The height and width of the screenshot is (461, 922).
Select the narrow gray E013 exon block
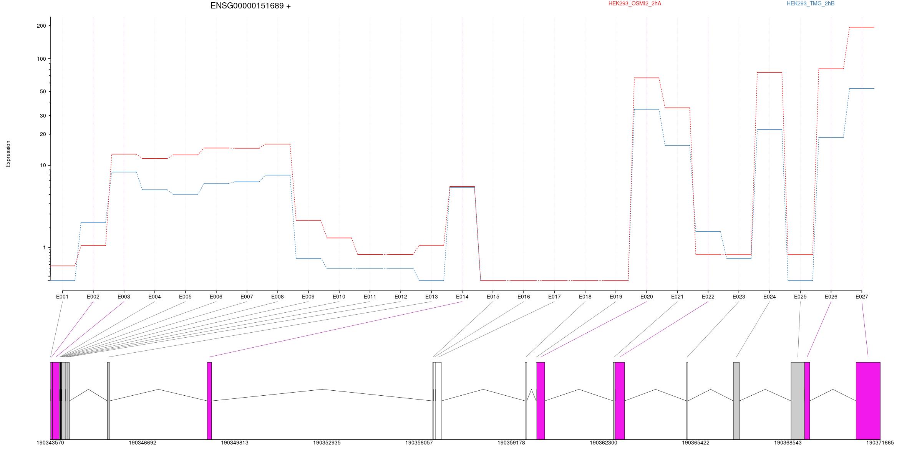click(x=108, y=401)
